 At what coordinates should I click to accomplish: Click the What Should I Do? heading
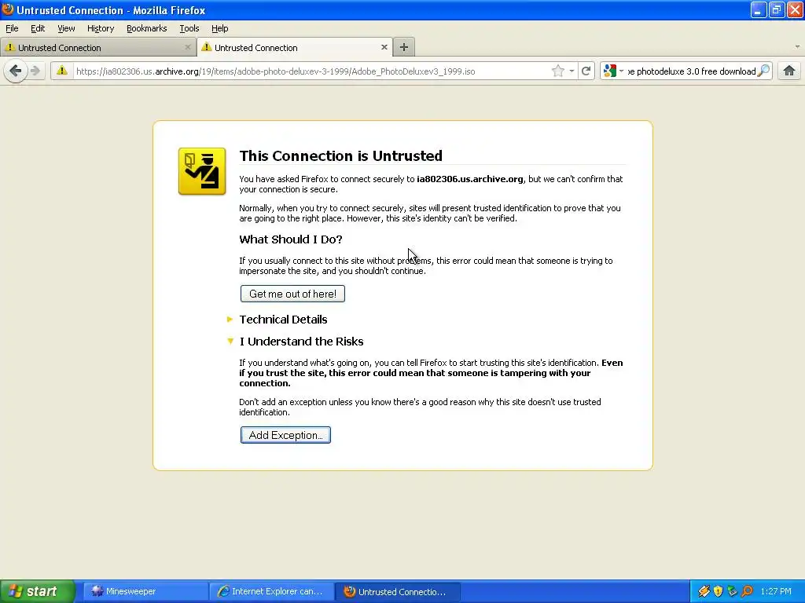[x=291, y=239]
